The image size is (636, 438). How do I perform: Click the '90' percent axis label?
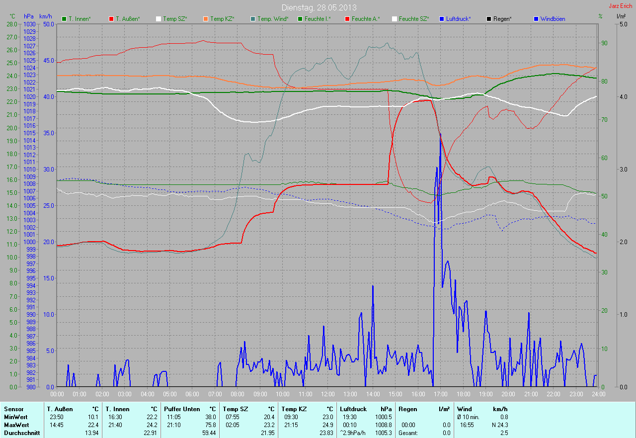pyautogui.click(x=604, y=43)
